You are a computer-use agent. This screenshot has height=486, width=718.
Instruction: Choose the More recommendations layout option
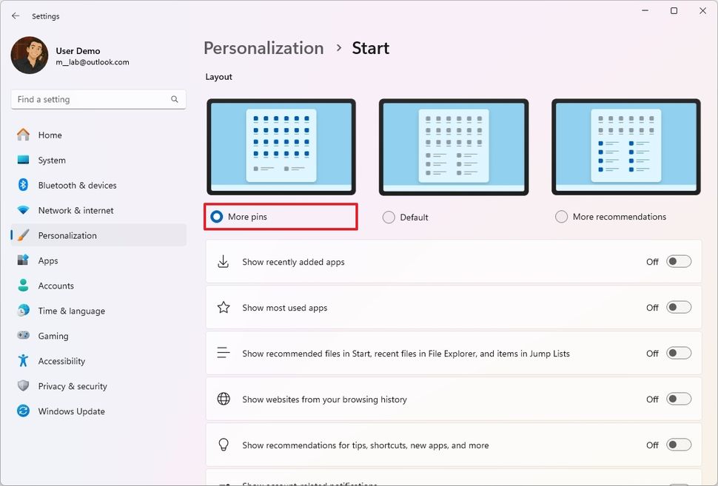click(561, 217)
